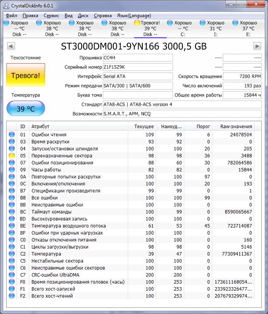Viewport: 268px width, 314px height.
Task: Click the status icon for Неисправимые ошибки row BB
Action: [12, 205]
